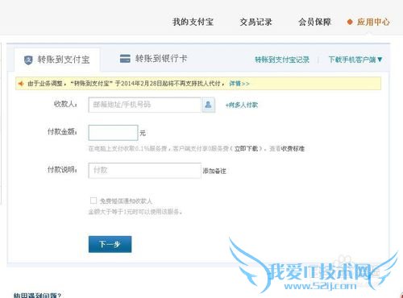This screenshot has height=298, width=403.
Task: Open the 应用中心 menu item
Action: 373,22
